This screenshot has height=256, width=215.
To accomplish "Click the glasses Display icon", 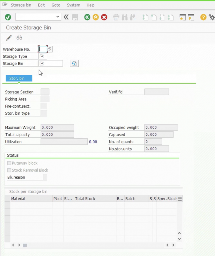I will pyautogui.click(x=19, y=38).
